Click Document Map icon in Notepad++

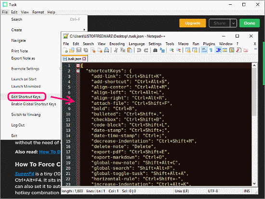point(232,50)
